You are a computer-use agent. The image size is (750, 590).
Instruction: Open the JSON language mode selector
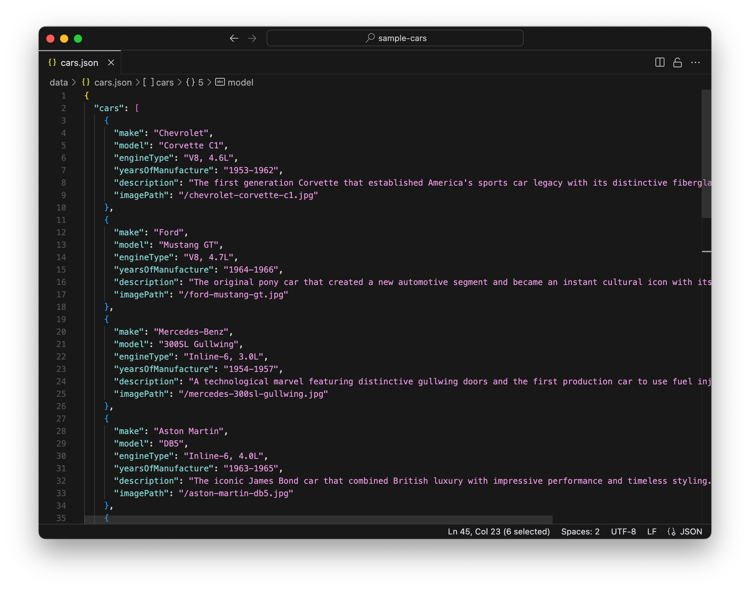coord(691,531)
